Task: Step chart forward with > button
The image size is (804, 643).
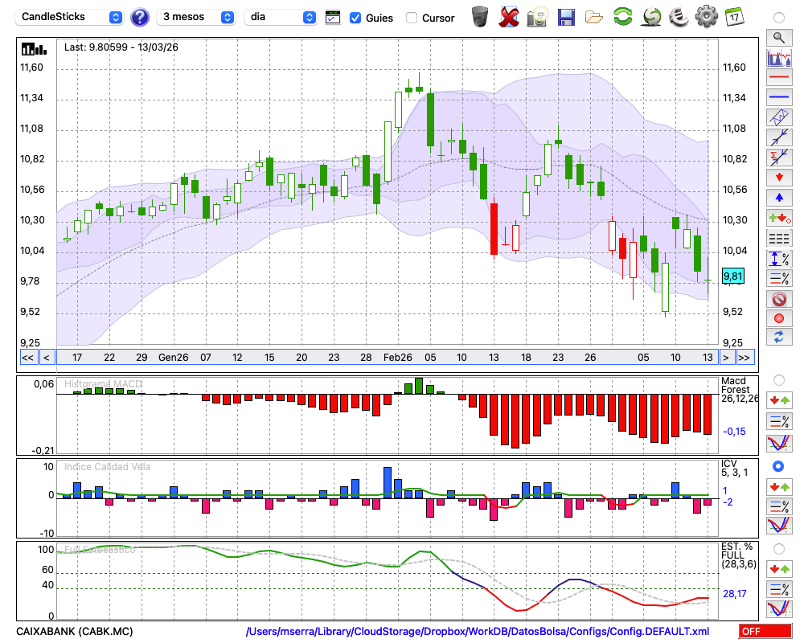Action: coord(725,358)
